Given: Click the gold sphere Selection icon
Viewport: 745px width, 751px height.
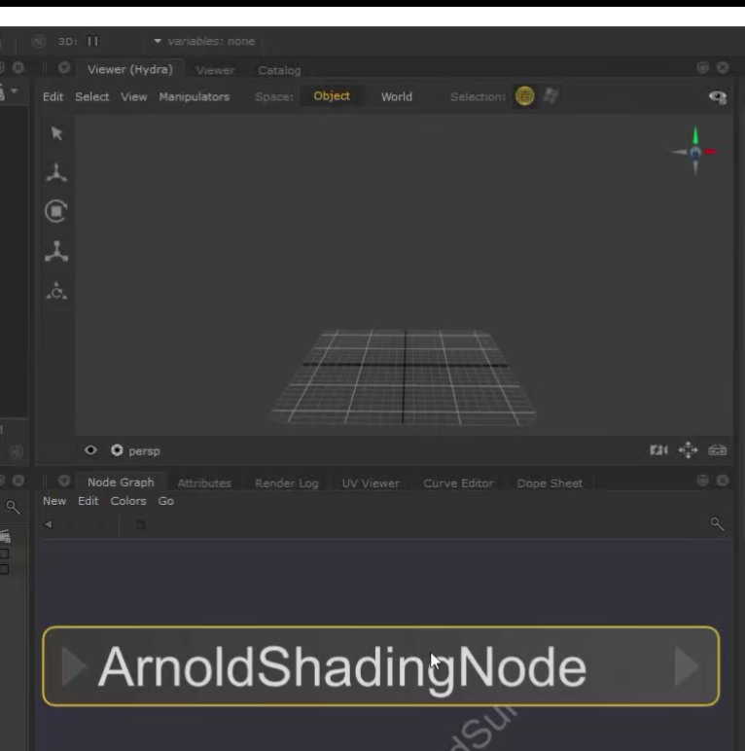Looking at the screenshot, I should [525, 96].
